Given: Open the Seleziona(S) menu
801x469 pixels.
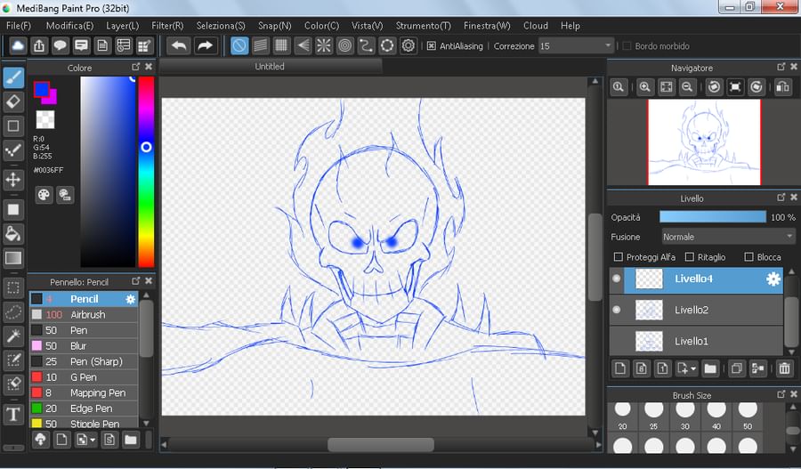Looking at the screenshot, I should point(221,26).
